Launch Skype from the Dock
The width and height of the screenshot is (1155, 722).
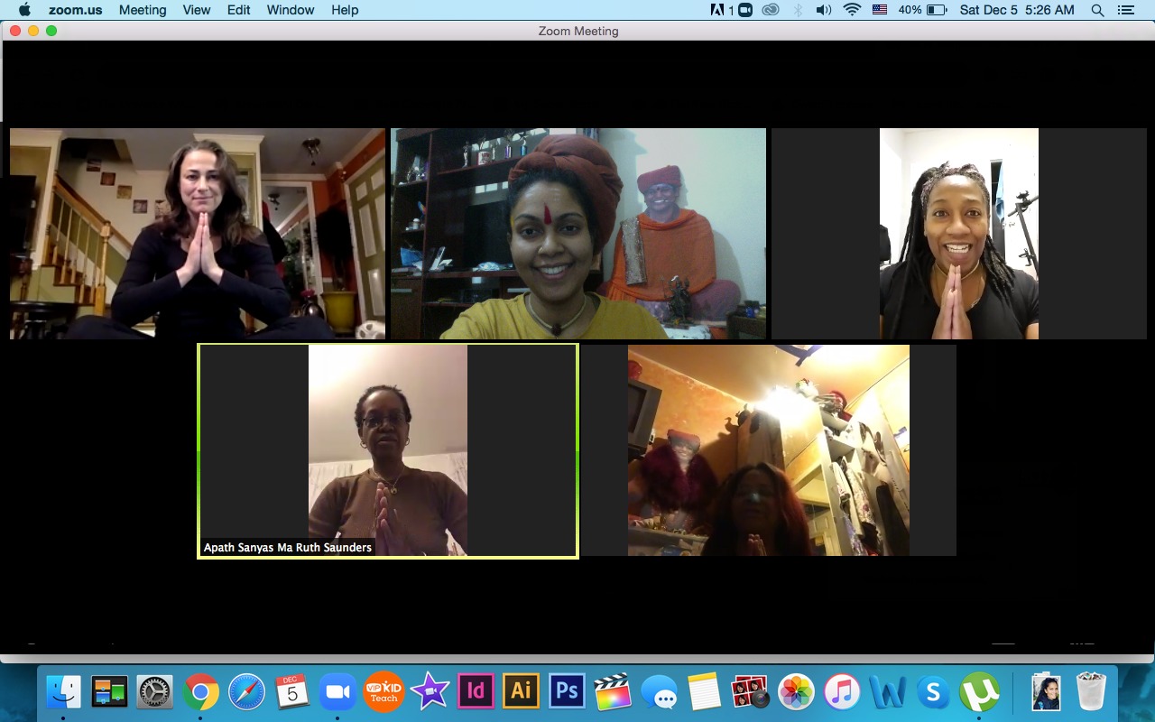(933, 692)
